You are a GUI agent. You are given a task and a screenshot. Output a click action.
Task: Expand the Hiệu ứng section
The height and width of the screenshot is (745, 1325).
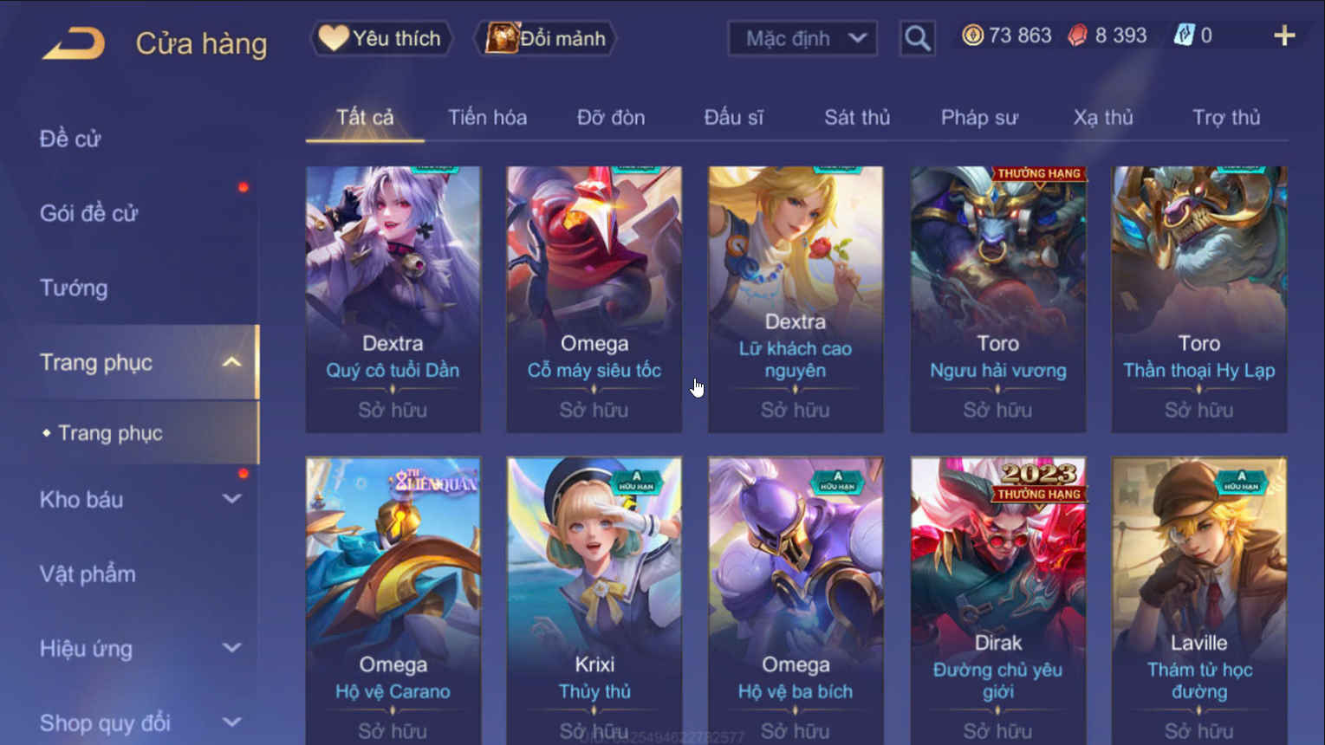pos(231,648)
